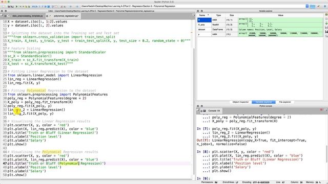Click the Value column header
The width and height of the screenshot is (328, 184).
click(280, 15)
